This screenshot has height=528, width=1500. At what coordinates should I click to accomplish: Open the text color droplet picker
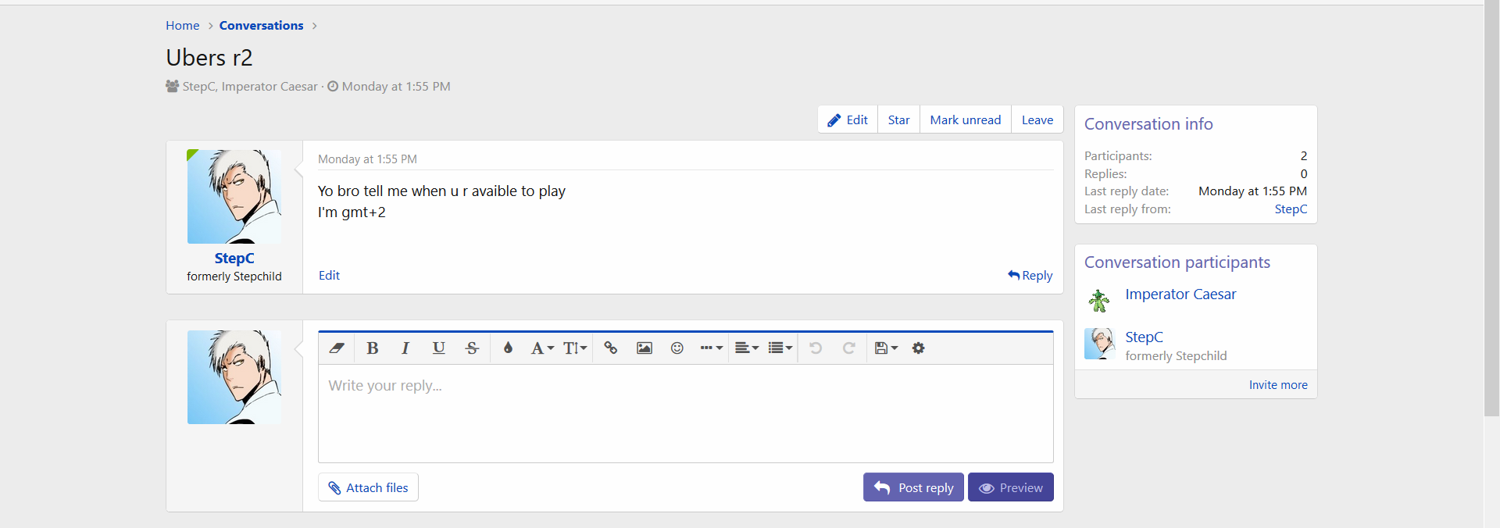[508, 348]
